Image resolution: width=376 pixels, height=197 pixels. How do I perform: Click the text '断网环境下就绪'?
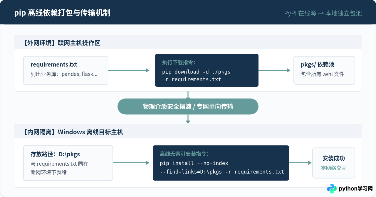[x=49, y=172]
